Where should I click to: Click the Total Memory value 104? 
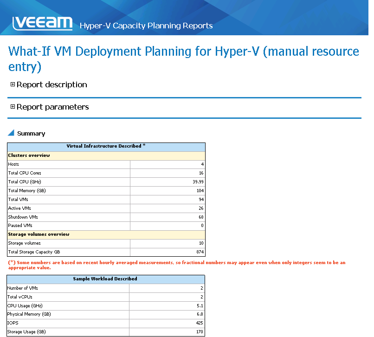200,191
